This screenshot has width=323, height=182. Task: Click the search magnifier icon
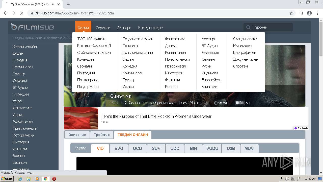(248, 27)
